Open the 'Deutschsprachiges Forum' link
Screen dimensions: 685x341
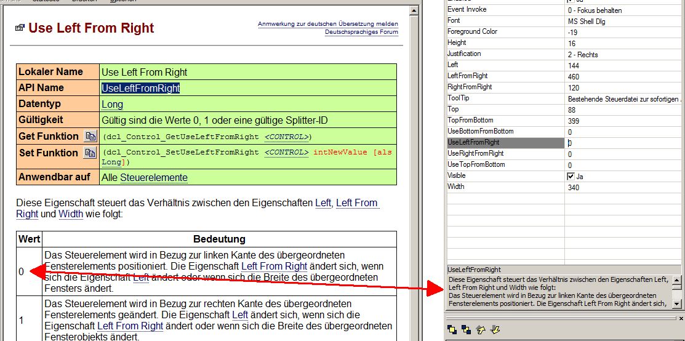(x=361, y=32)
